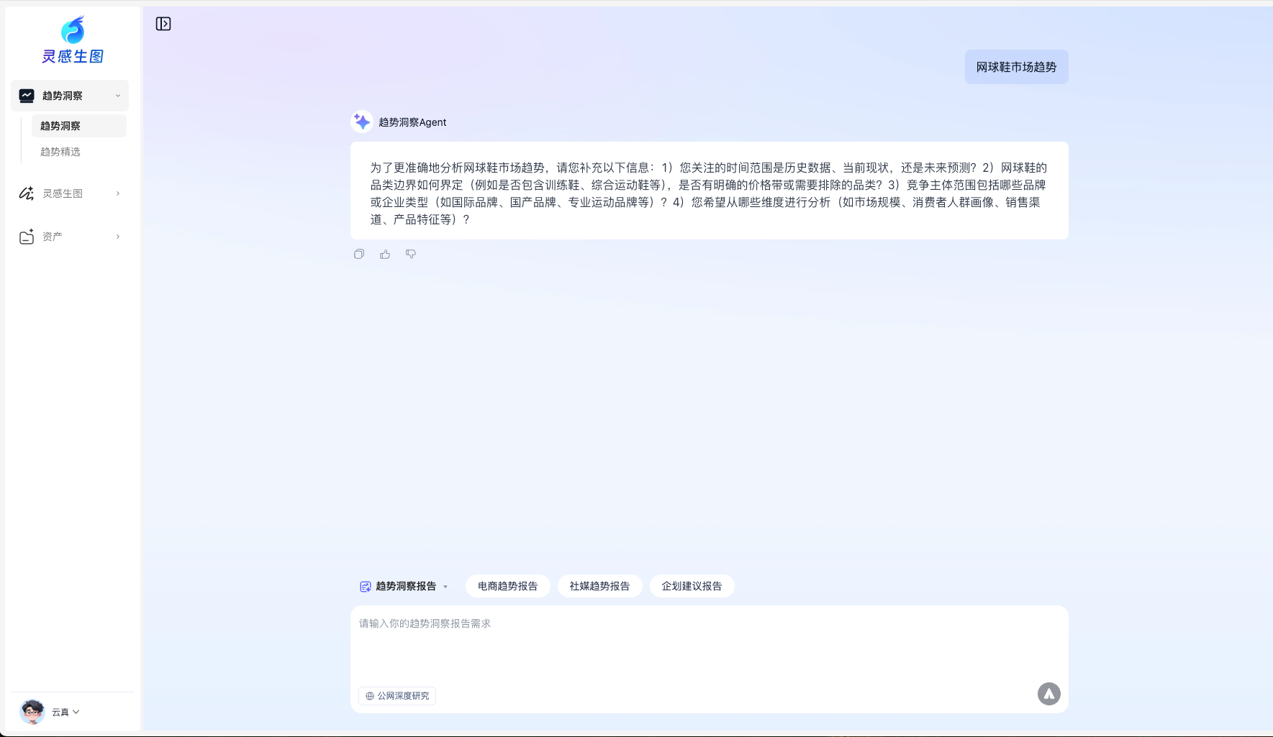The image size is (1273, 737).
Task: Click the user message 网球鞋市场趋势
Action: (1017, 67)
